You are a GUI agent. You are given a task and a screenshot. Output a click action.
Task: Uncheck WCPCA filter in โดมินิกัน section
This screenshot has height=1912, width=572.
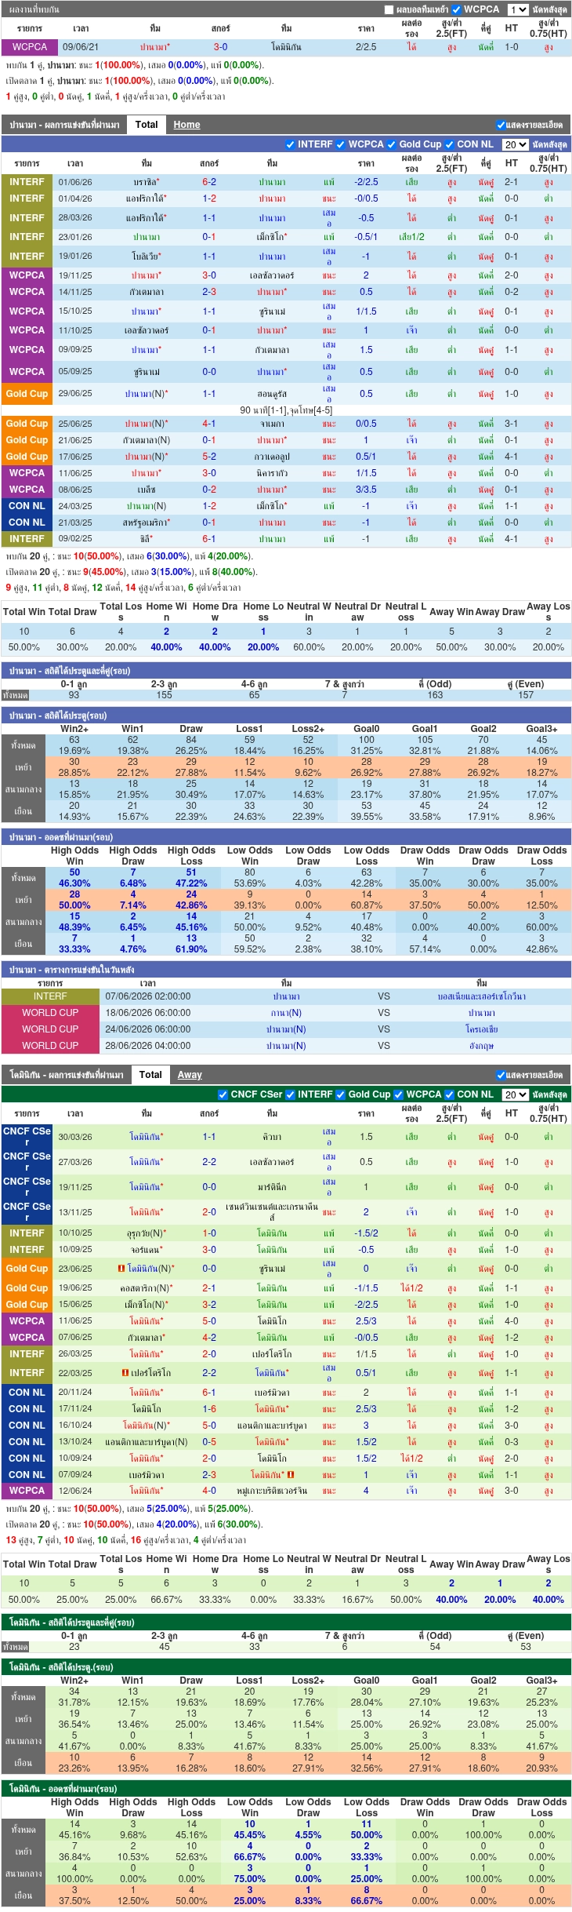399,1094
